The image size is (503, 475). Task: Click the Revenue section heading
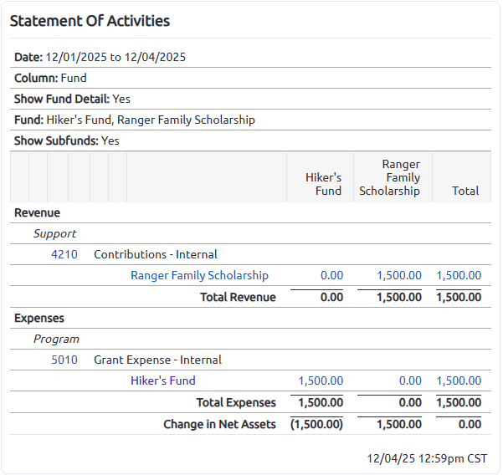[x=37, y=212]
